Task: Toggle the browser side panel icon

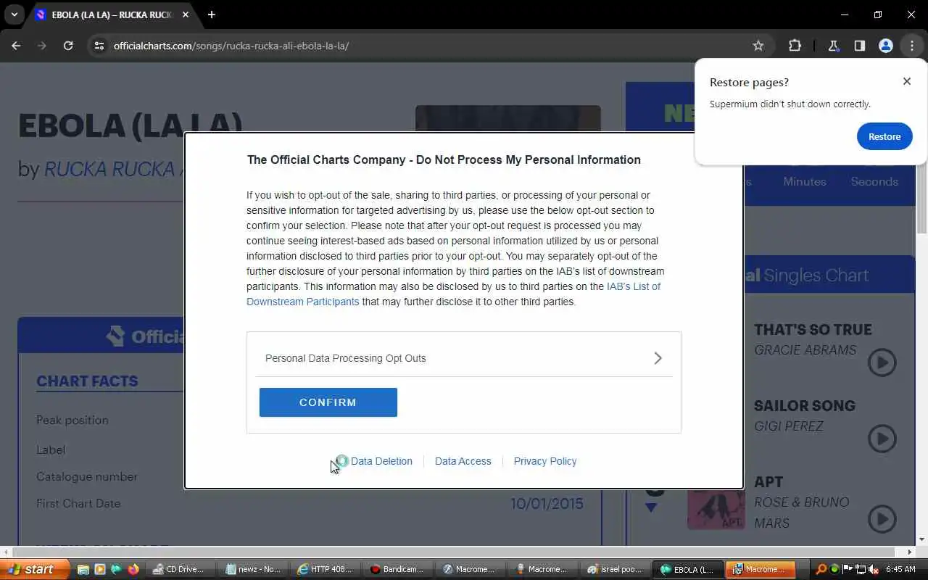Action: 860,46
